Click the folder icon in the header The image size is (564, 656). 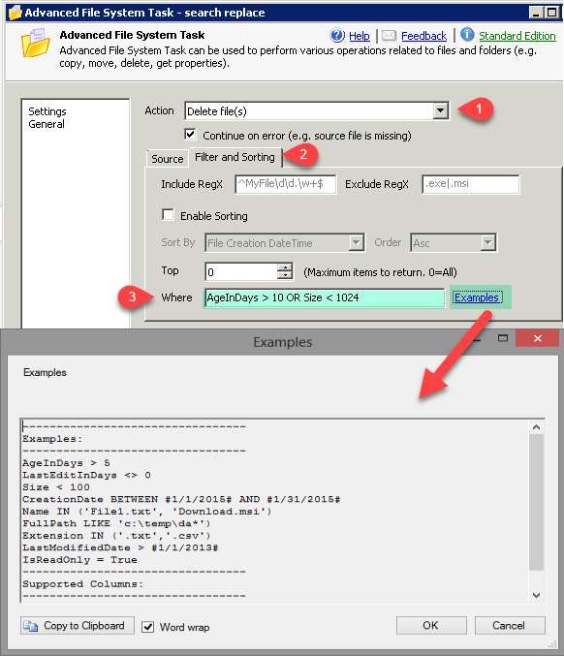click(35, 43)
